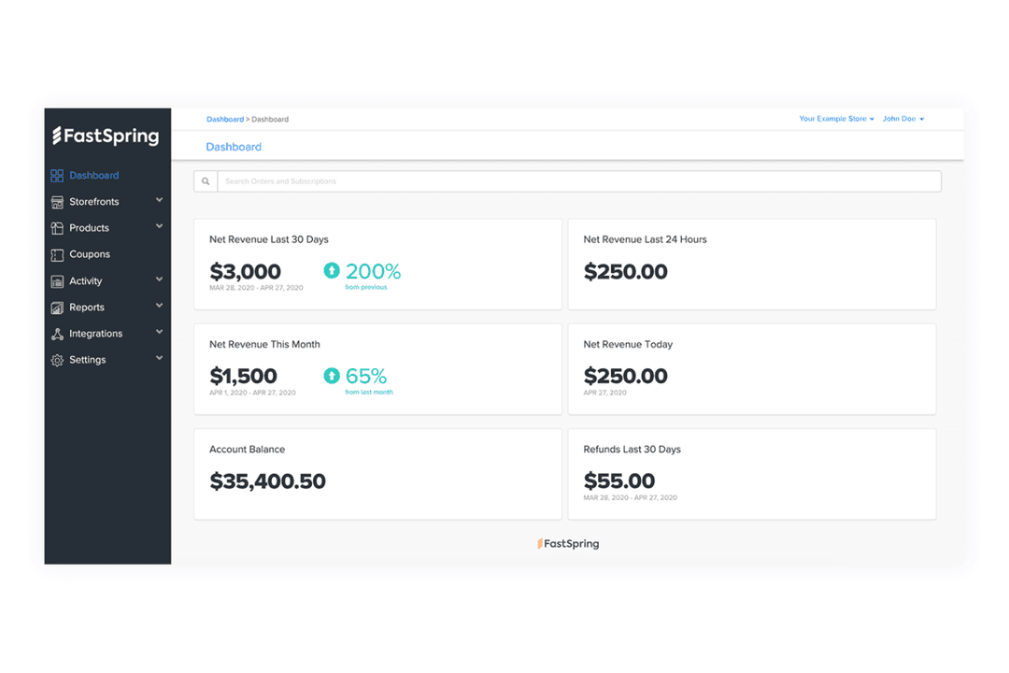Click the APR 27, 2020 date under Revenue Today
The image size is (1009, 673).
[604, 393]
